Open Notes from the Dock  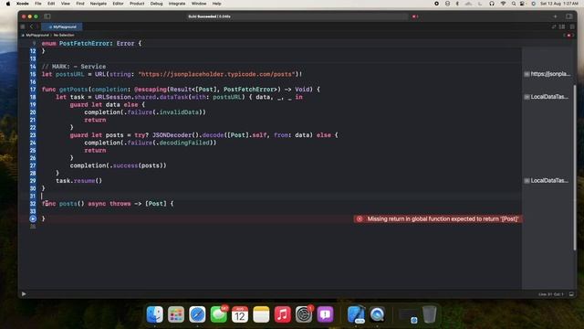261,314
